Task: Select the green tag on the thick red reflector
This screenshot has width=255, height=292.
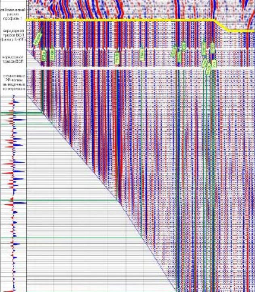Action: coord(117,57)
